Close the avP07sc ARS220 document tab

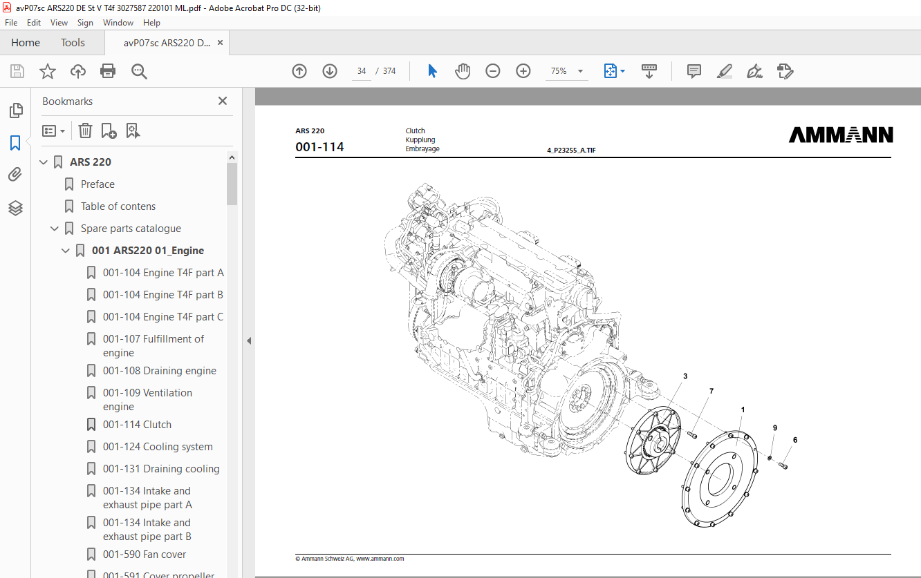click(x=221, y=43)
